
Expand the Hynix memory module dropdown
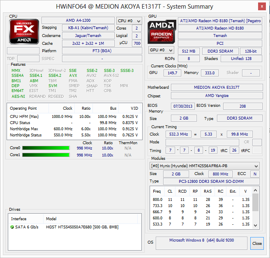[x=205, y=166]
